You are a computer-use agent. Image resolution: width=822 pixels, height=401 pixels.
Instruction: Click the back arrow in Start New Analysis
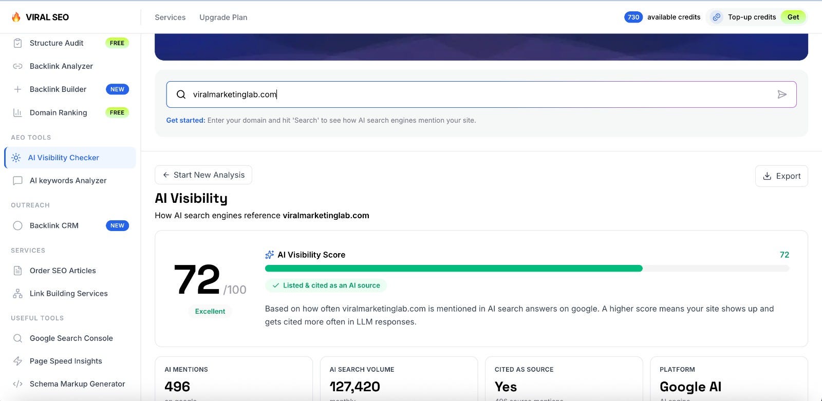tap(166, 175)
